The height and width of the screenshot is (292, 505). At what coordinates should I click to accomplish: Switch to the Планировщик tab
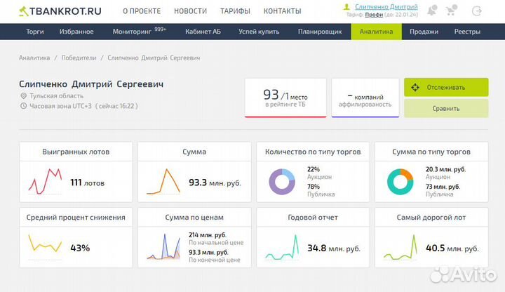point(320,32)
